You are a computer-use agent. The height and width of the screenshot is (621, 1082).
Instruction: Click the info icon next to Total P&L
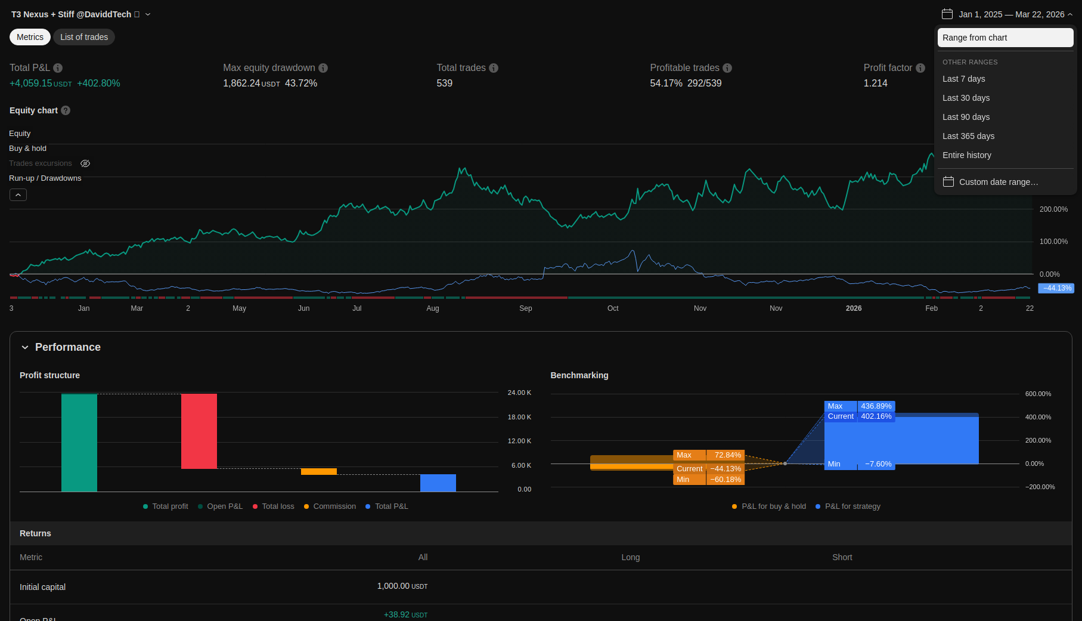[58, 68]
